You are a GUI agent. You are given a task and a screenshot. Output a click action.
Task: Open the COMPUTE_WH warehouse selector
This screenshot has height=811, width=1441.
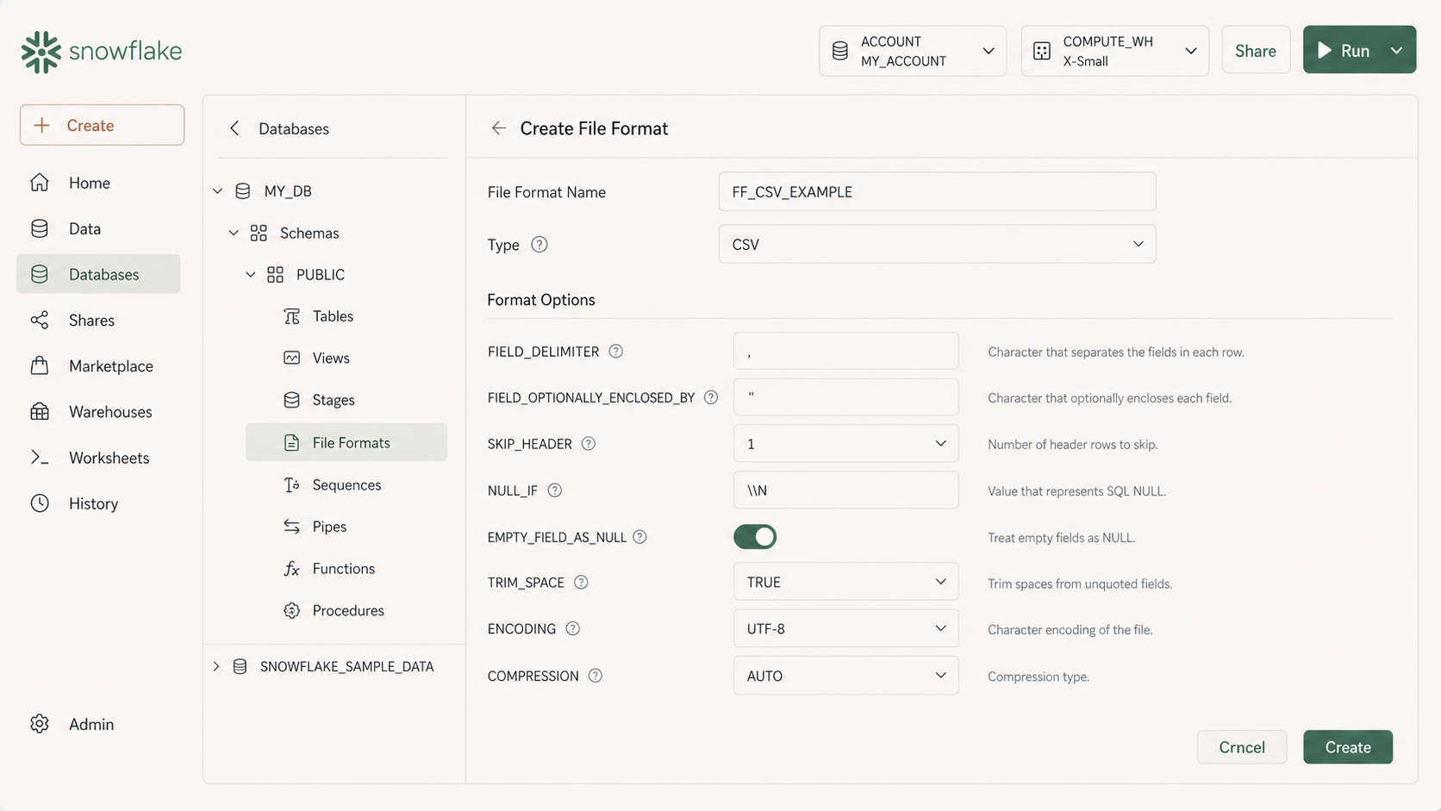[1115, 51]
